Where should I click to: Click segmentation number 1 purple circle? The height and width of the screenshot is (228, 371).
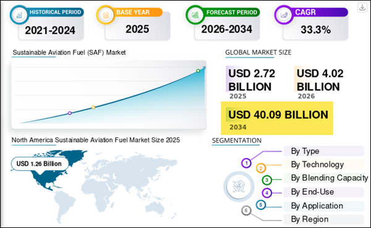tap(246, 163)
